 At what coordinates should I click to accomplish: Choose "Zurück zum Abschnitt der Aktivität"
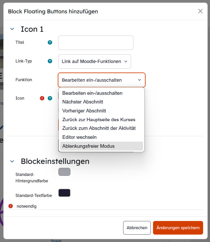coord(99,128)
